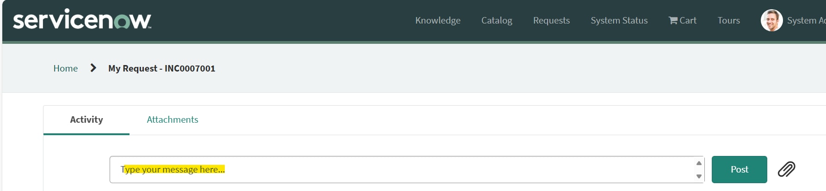Switch to the Attachments tab
The width and height of the screenshot is (826, 191).
pyautogui.click(x=173, y=119)
